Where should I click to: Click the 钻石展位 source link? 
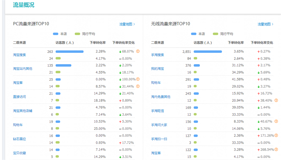point(20,139)
